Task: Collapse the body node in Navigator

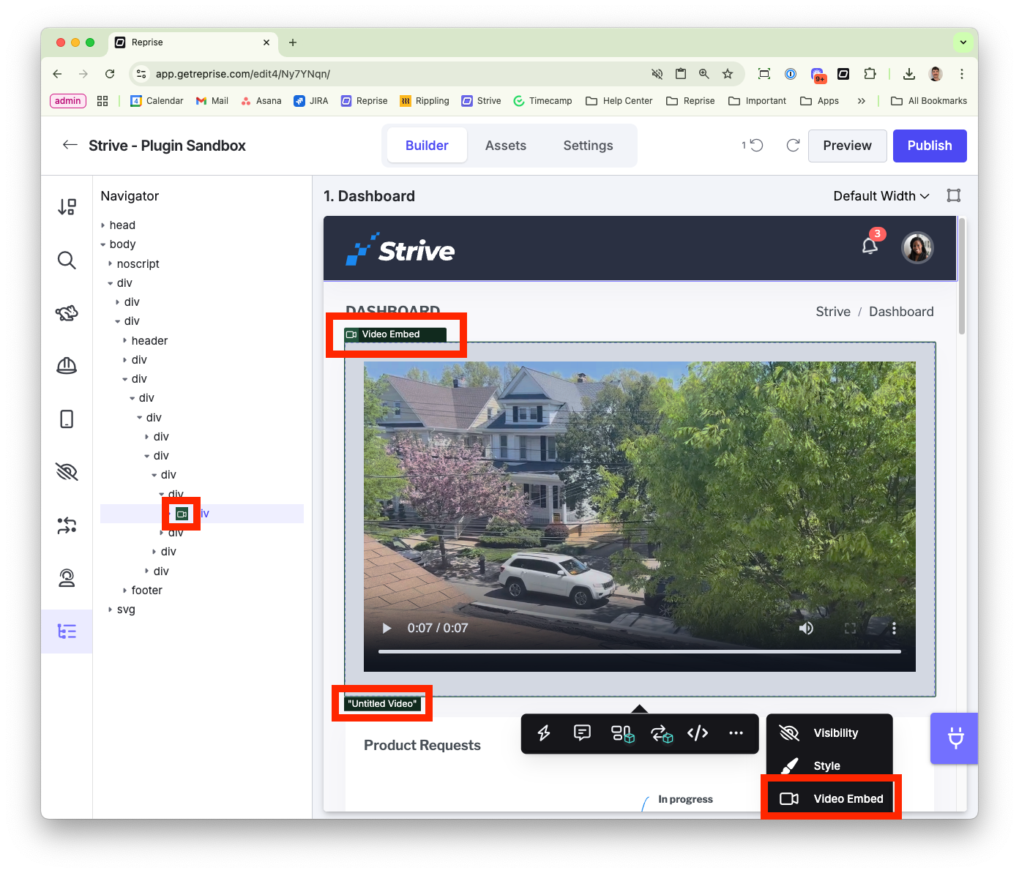Action: point(103,244)
